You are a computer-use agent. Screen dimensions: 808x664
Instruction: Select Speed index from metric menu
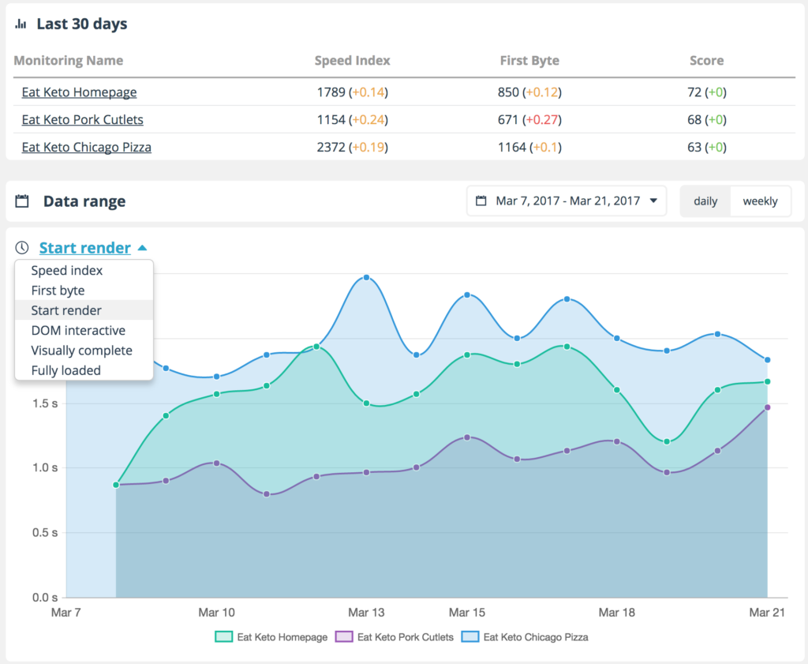point(67,271)
